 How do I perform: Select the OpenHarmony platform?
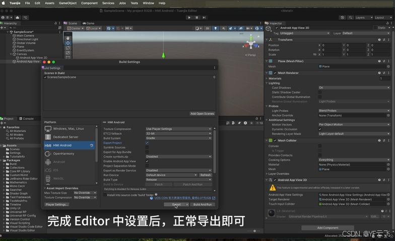click(x=70, y=154)
